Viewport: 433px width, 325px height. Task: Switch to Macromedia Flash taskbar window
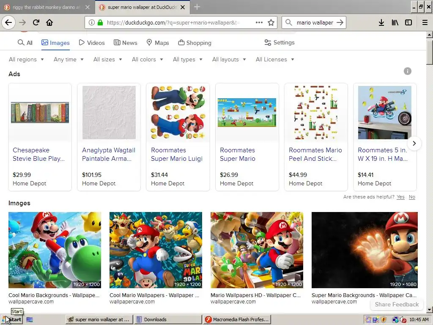point(237,319)
